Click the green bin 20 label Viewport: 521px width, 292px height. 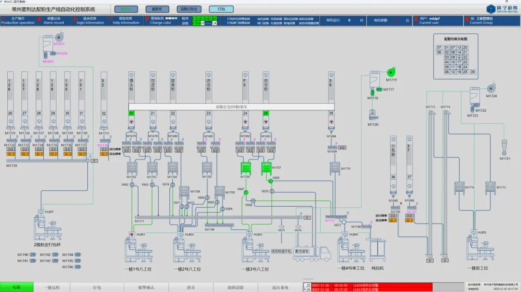pos(131,113)
